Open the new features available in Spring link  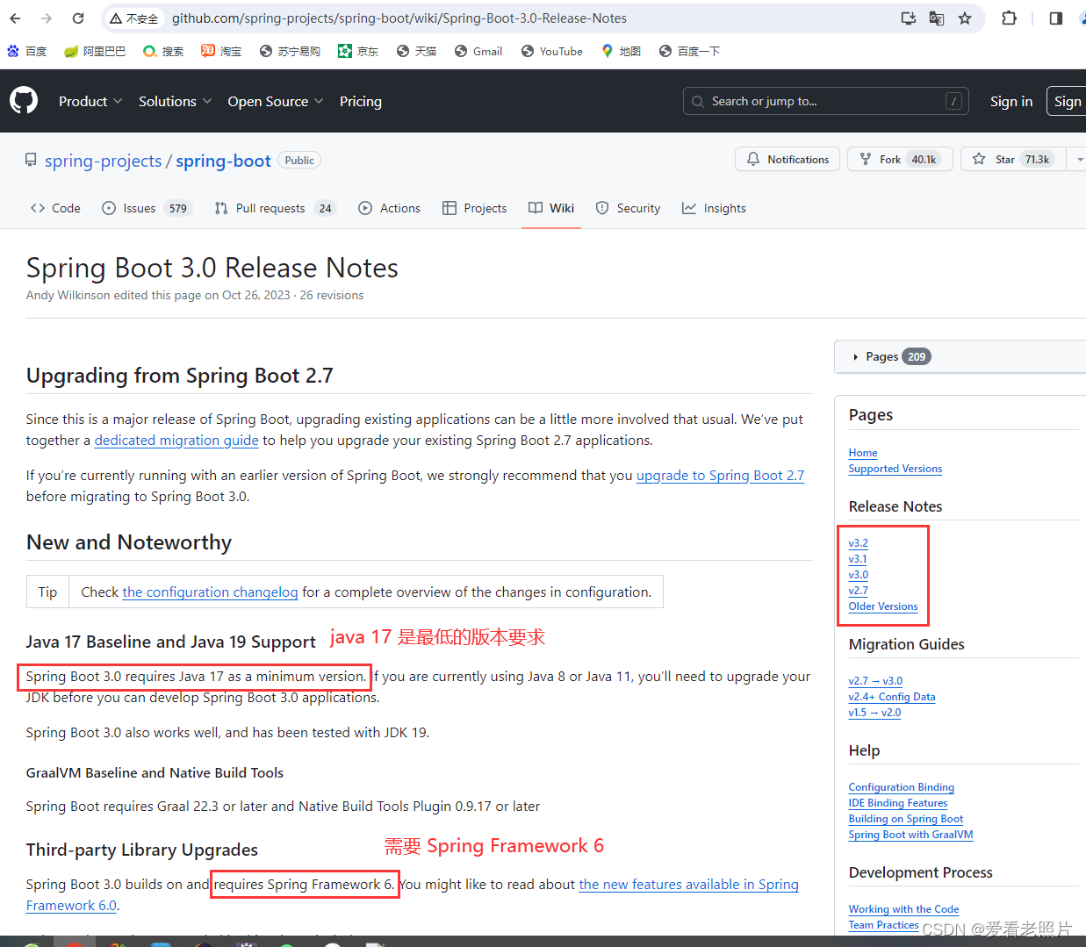(689, 885)
